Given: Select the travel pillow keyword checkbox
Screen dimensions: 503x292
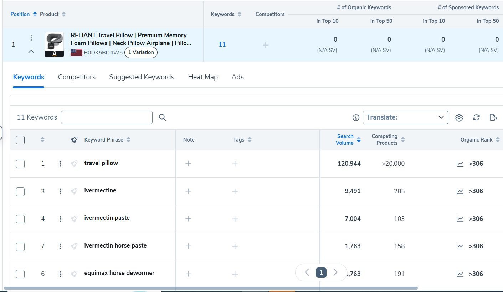Looking at the screenshot, I should [20, 164].
